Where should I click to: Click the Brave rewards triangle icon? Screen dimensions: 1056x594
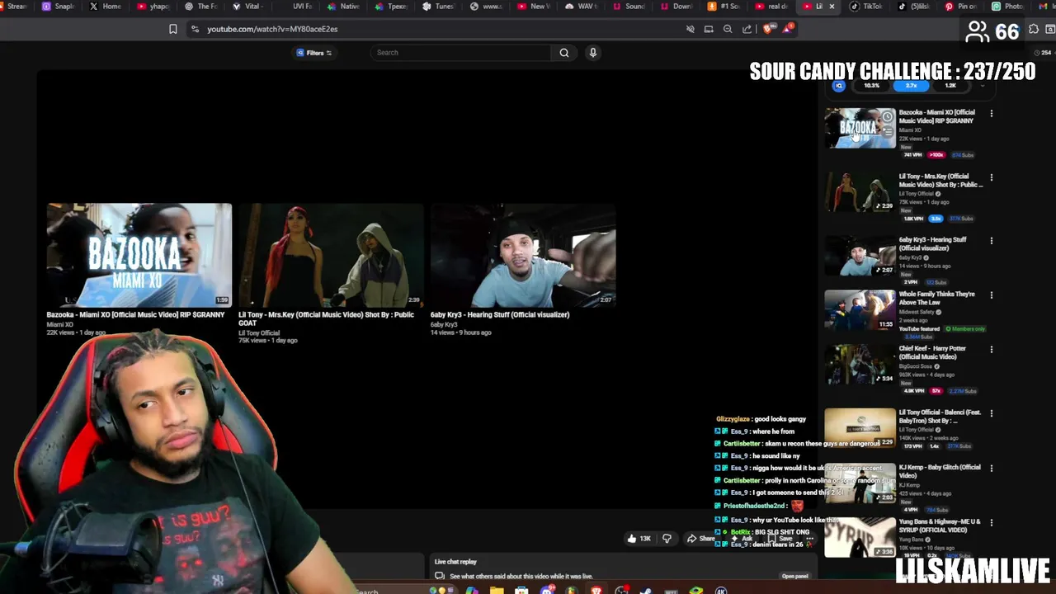click(788, 29)
